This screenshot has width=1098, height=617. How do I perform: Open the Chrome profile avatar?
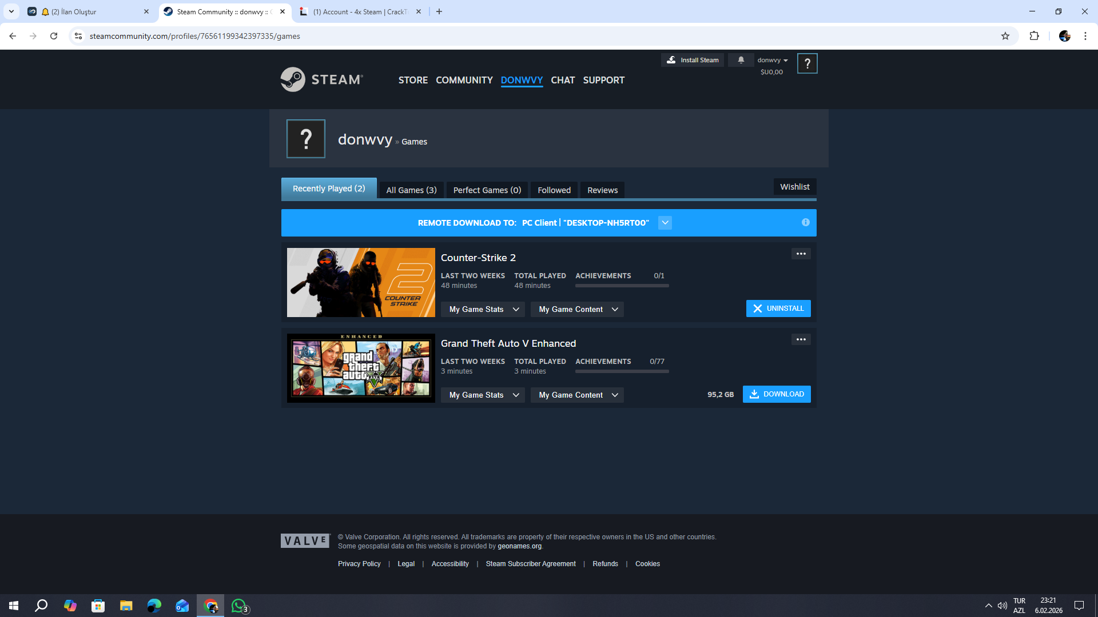pos(1064,36)
